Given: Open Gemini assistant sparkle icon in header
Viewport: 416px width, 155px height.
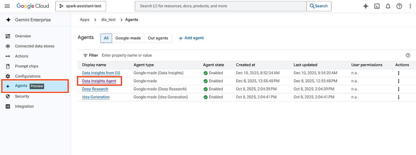Looking at the screenshot, I should click(366, 6).
